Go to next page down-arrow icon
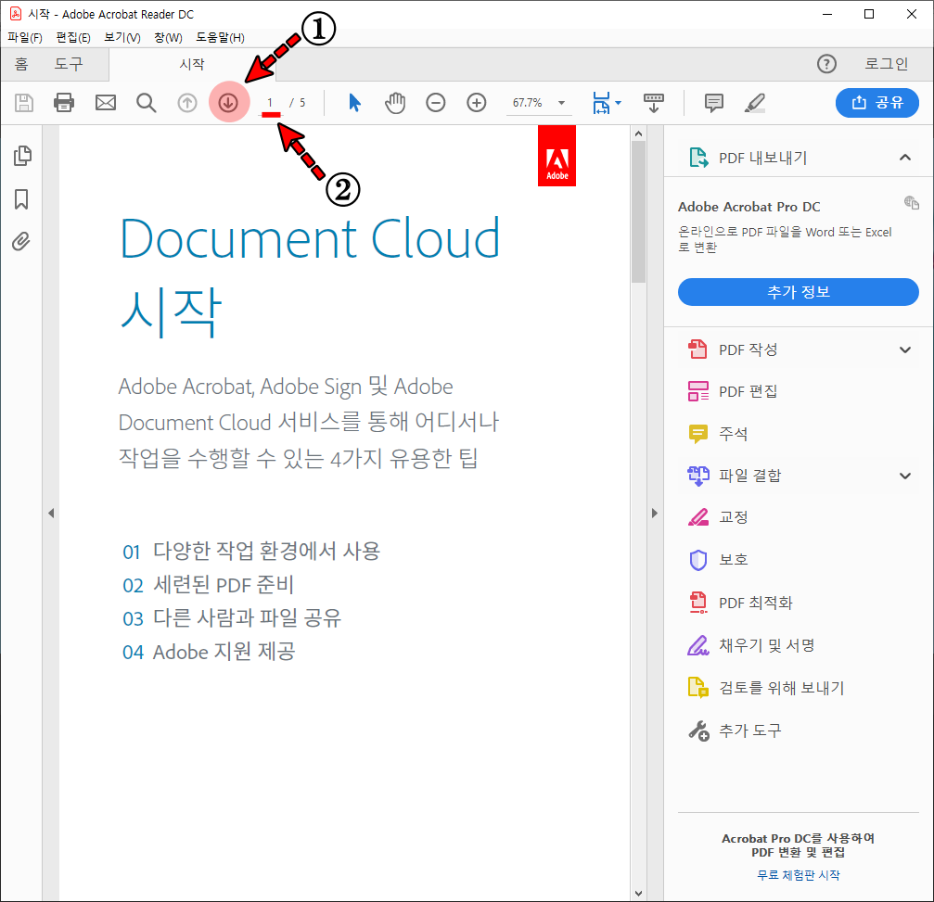Viewport: 934px width, 902px height. click(228, 102)
